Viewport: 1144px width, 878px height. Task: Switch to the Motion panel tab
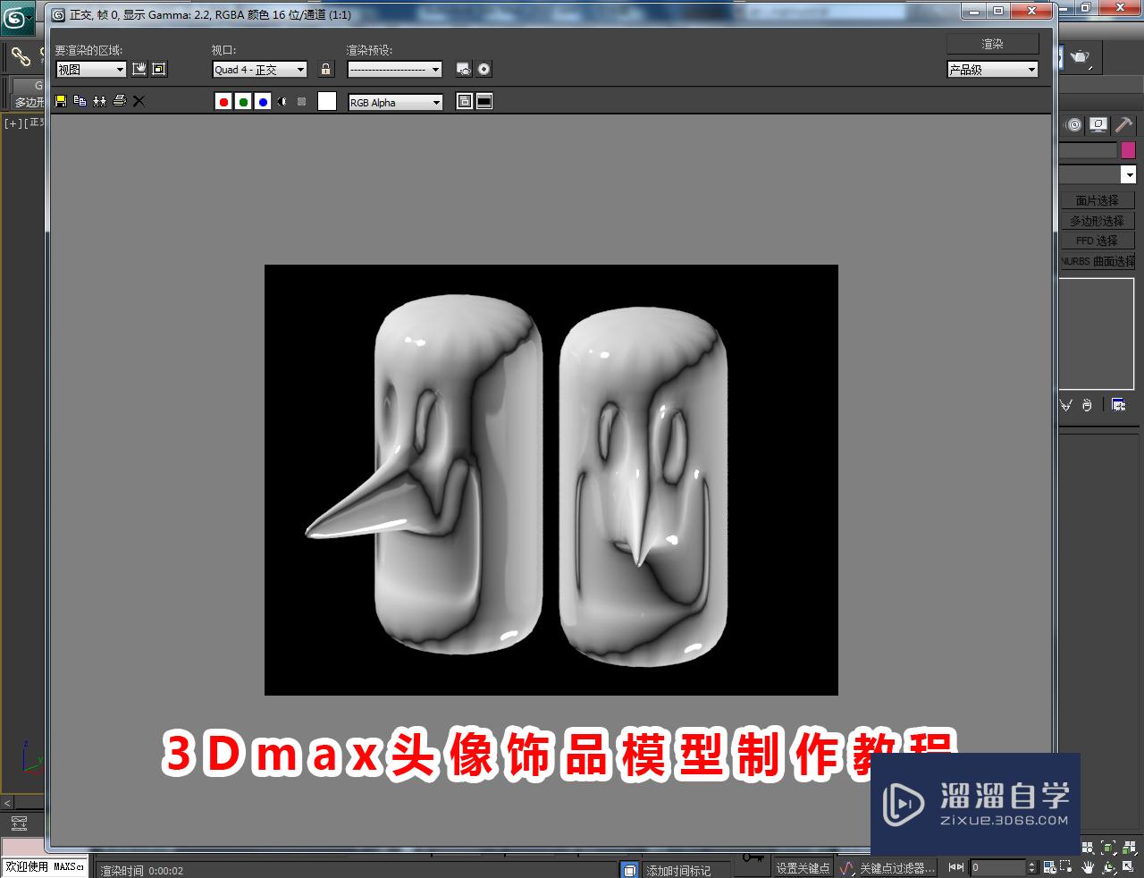pos(1074,125)
